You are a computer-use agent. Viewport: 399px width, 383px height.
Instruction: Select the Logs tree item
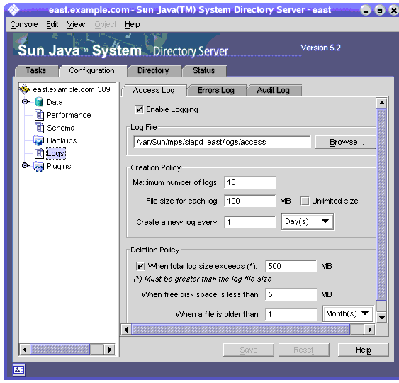(x=55, y=153)
